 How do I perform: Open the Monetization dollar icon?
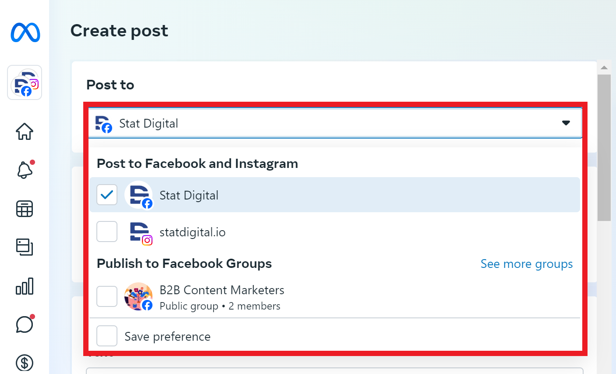pyautogui.click(x=25, y=363)
